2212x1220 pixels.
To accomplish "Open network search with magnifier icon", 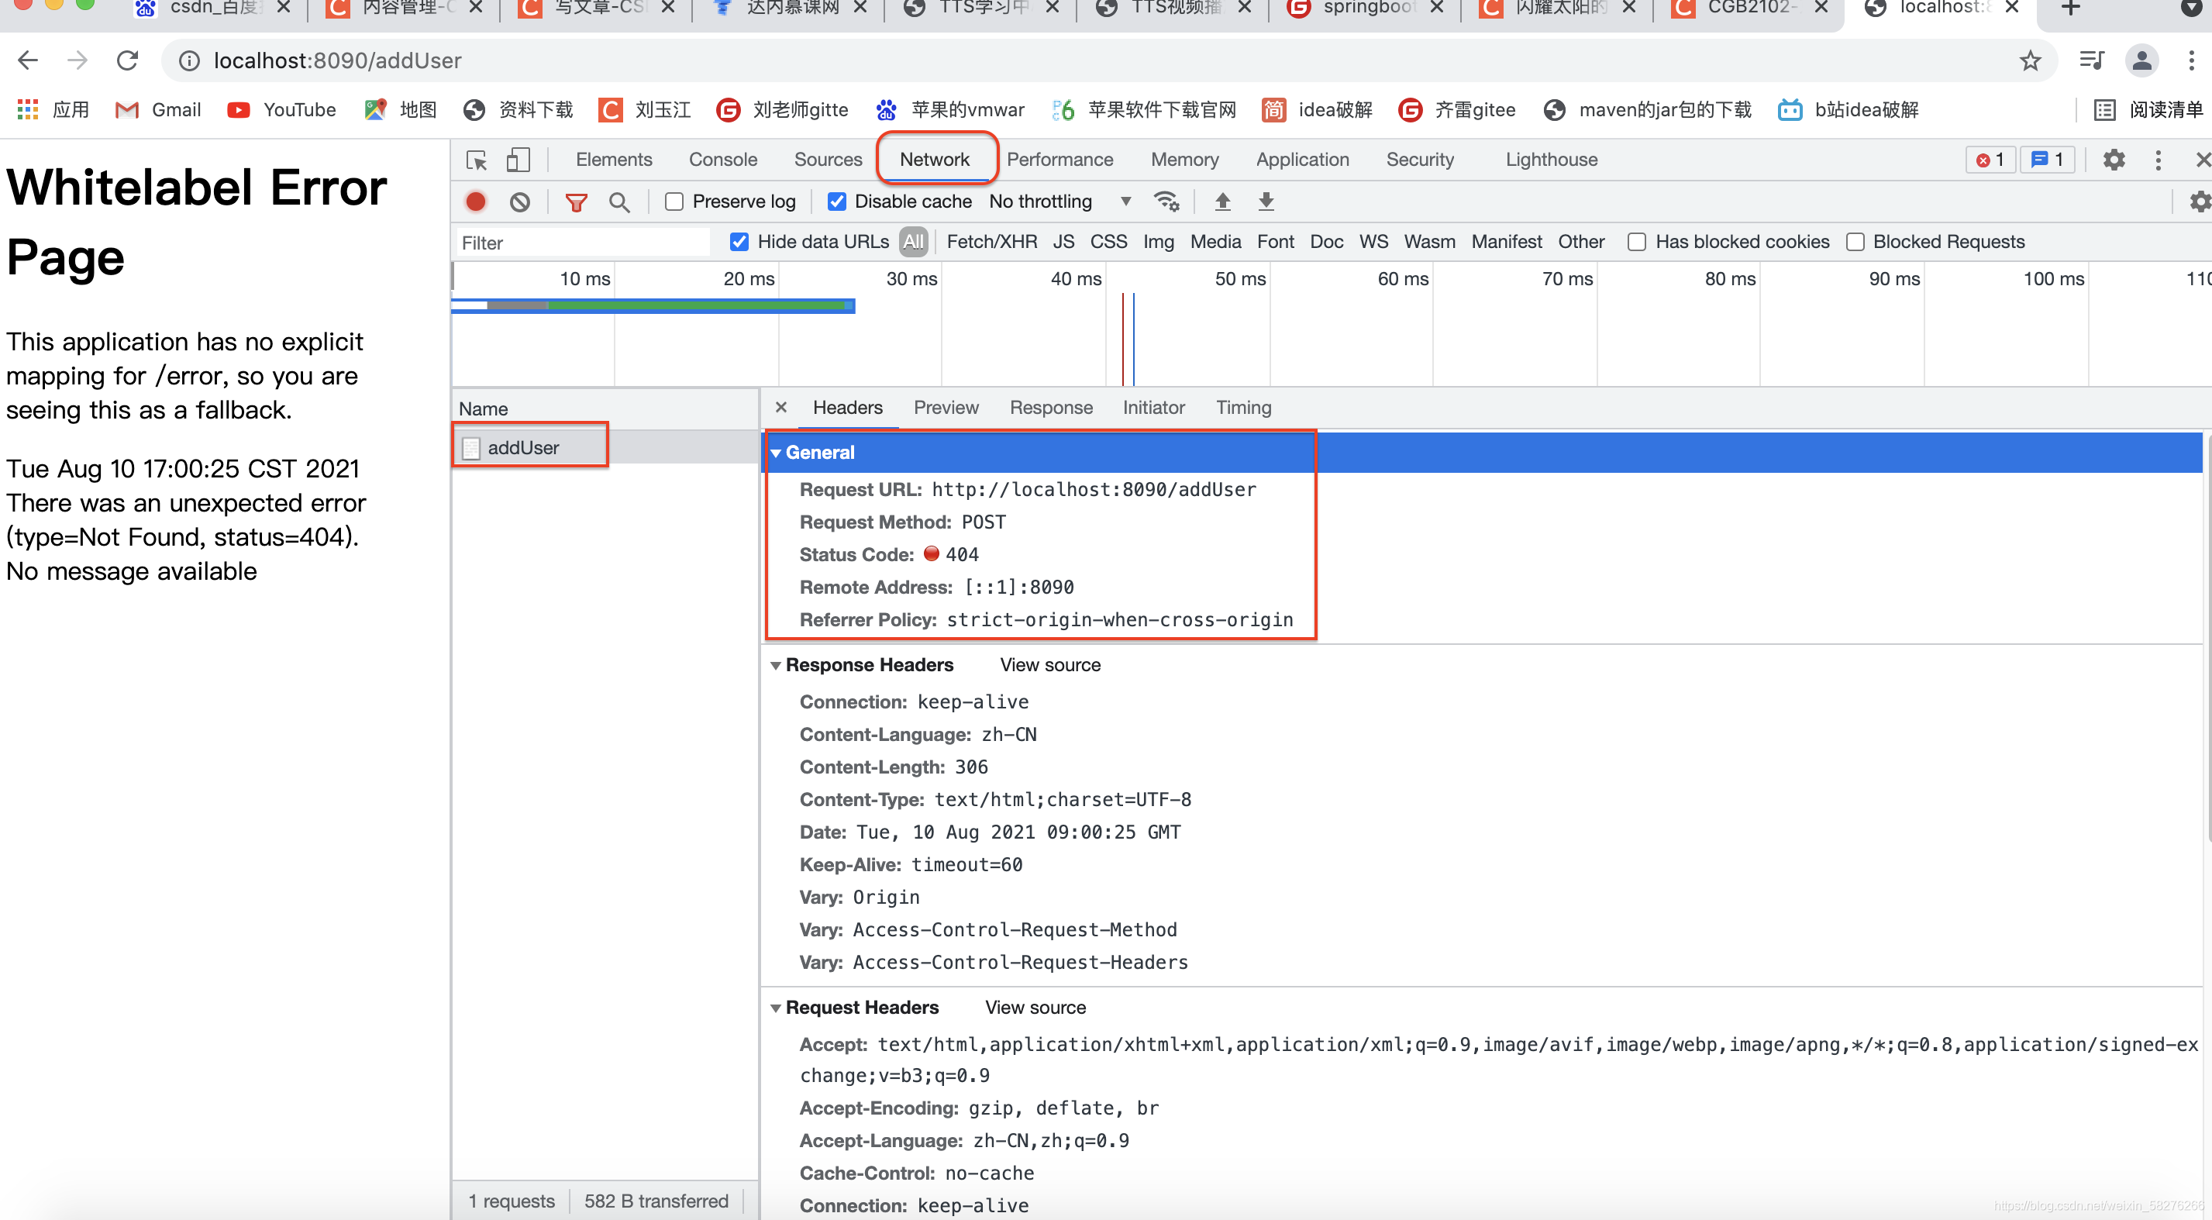I will (x=619, y=202).
